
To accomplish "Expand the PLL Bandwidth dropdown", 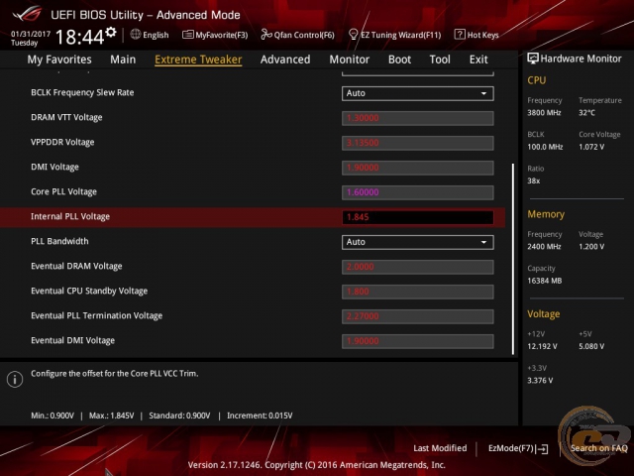I will (x=418, y=242).
